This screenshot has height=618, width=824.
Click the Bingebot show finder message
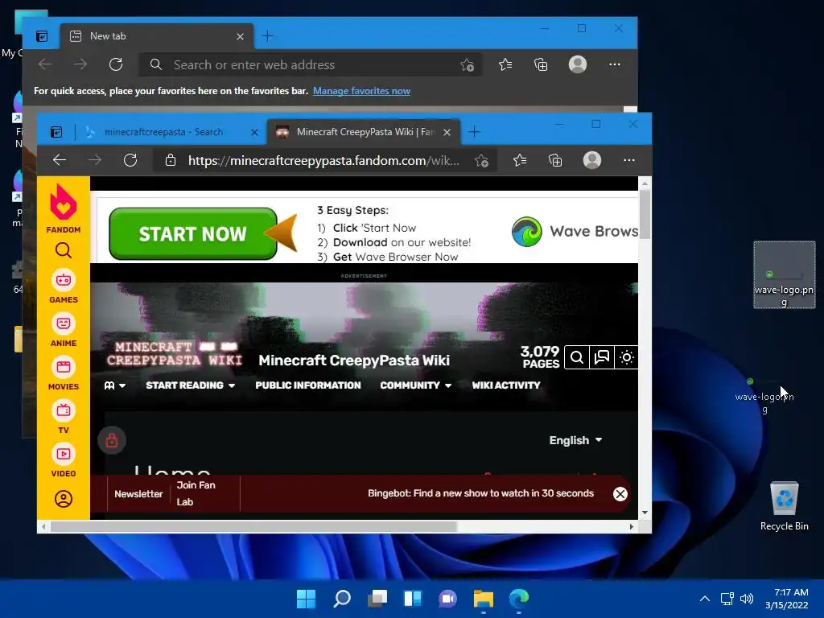pos(480,493)
